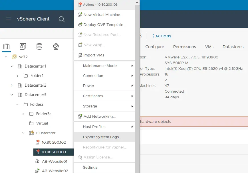The image size is (248, 173).
Task: Click the context menu scroll-up arrow
Action: point(137,3)
